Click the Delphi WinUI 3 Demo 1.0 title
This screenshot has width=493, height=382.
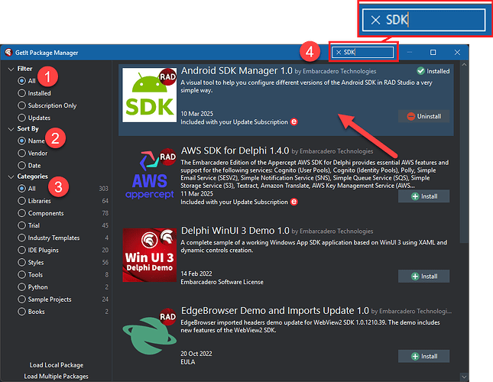coord(235,231)
